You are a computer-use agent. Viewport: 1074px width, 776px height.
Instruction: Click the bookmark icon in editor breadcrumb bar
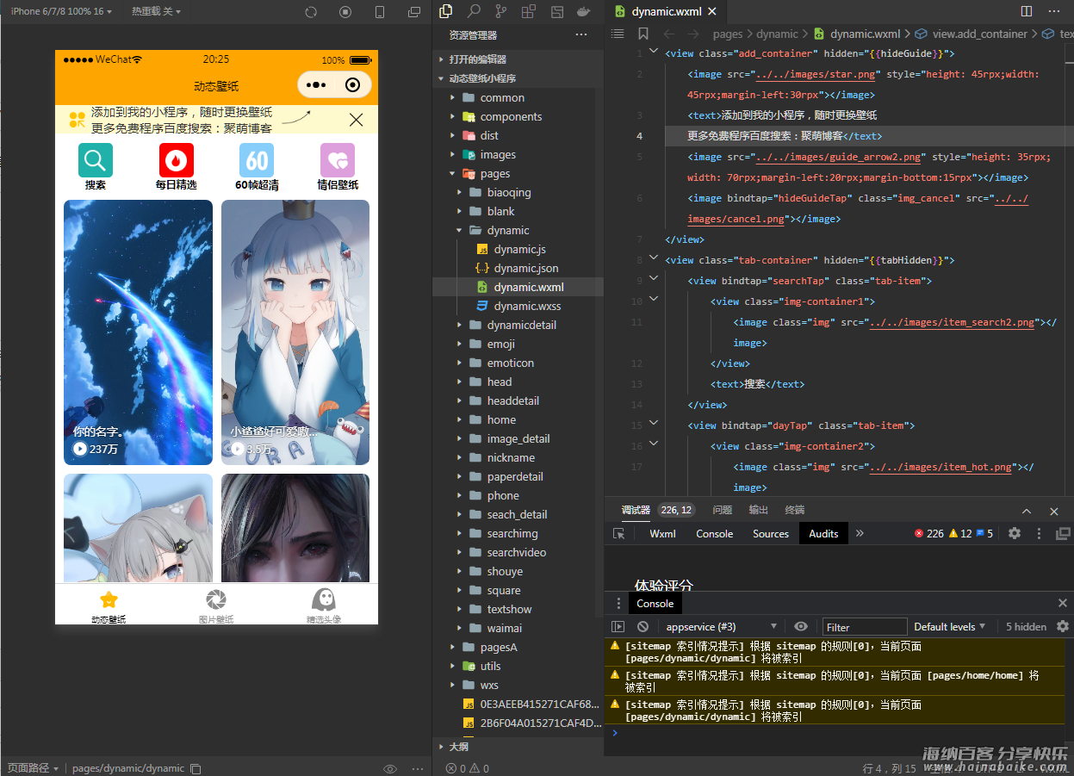tap(643, 34)
